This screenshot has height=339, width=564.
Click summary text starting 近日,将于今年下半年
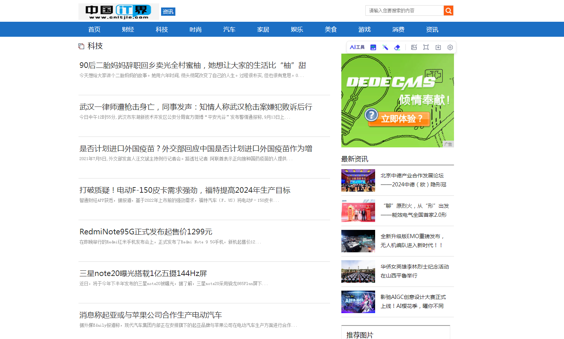(x=173, y=283)
